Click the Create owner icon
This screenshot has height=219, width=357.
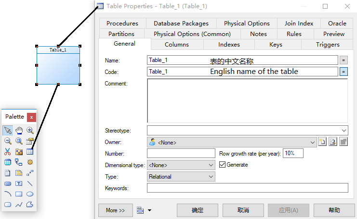(322, 142)
